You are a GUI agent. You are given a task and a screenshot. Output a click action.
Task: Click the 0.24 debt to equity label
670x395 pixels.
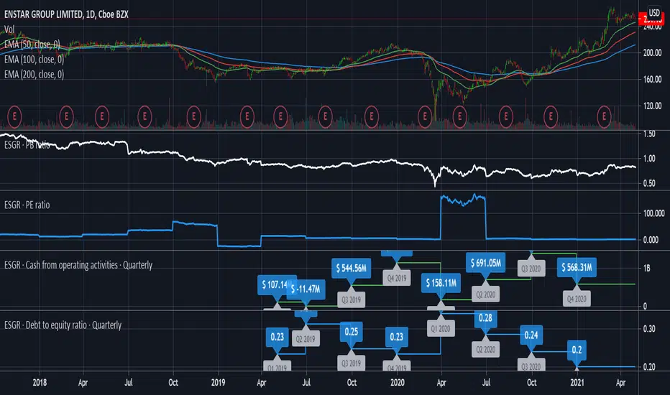(531, 335)
